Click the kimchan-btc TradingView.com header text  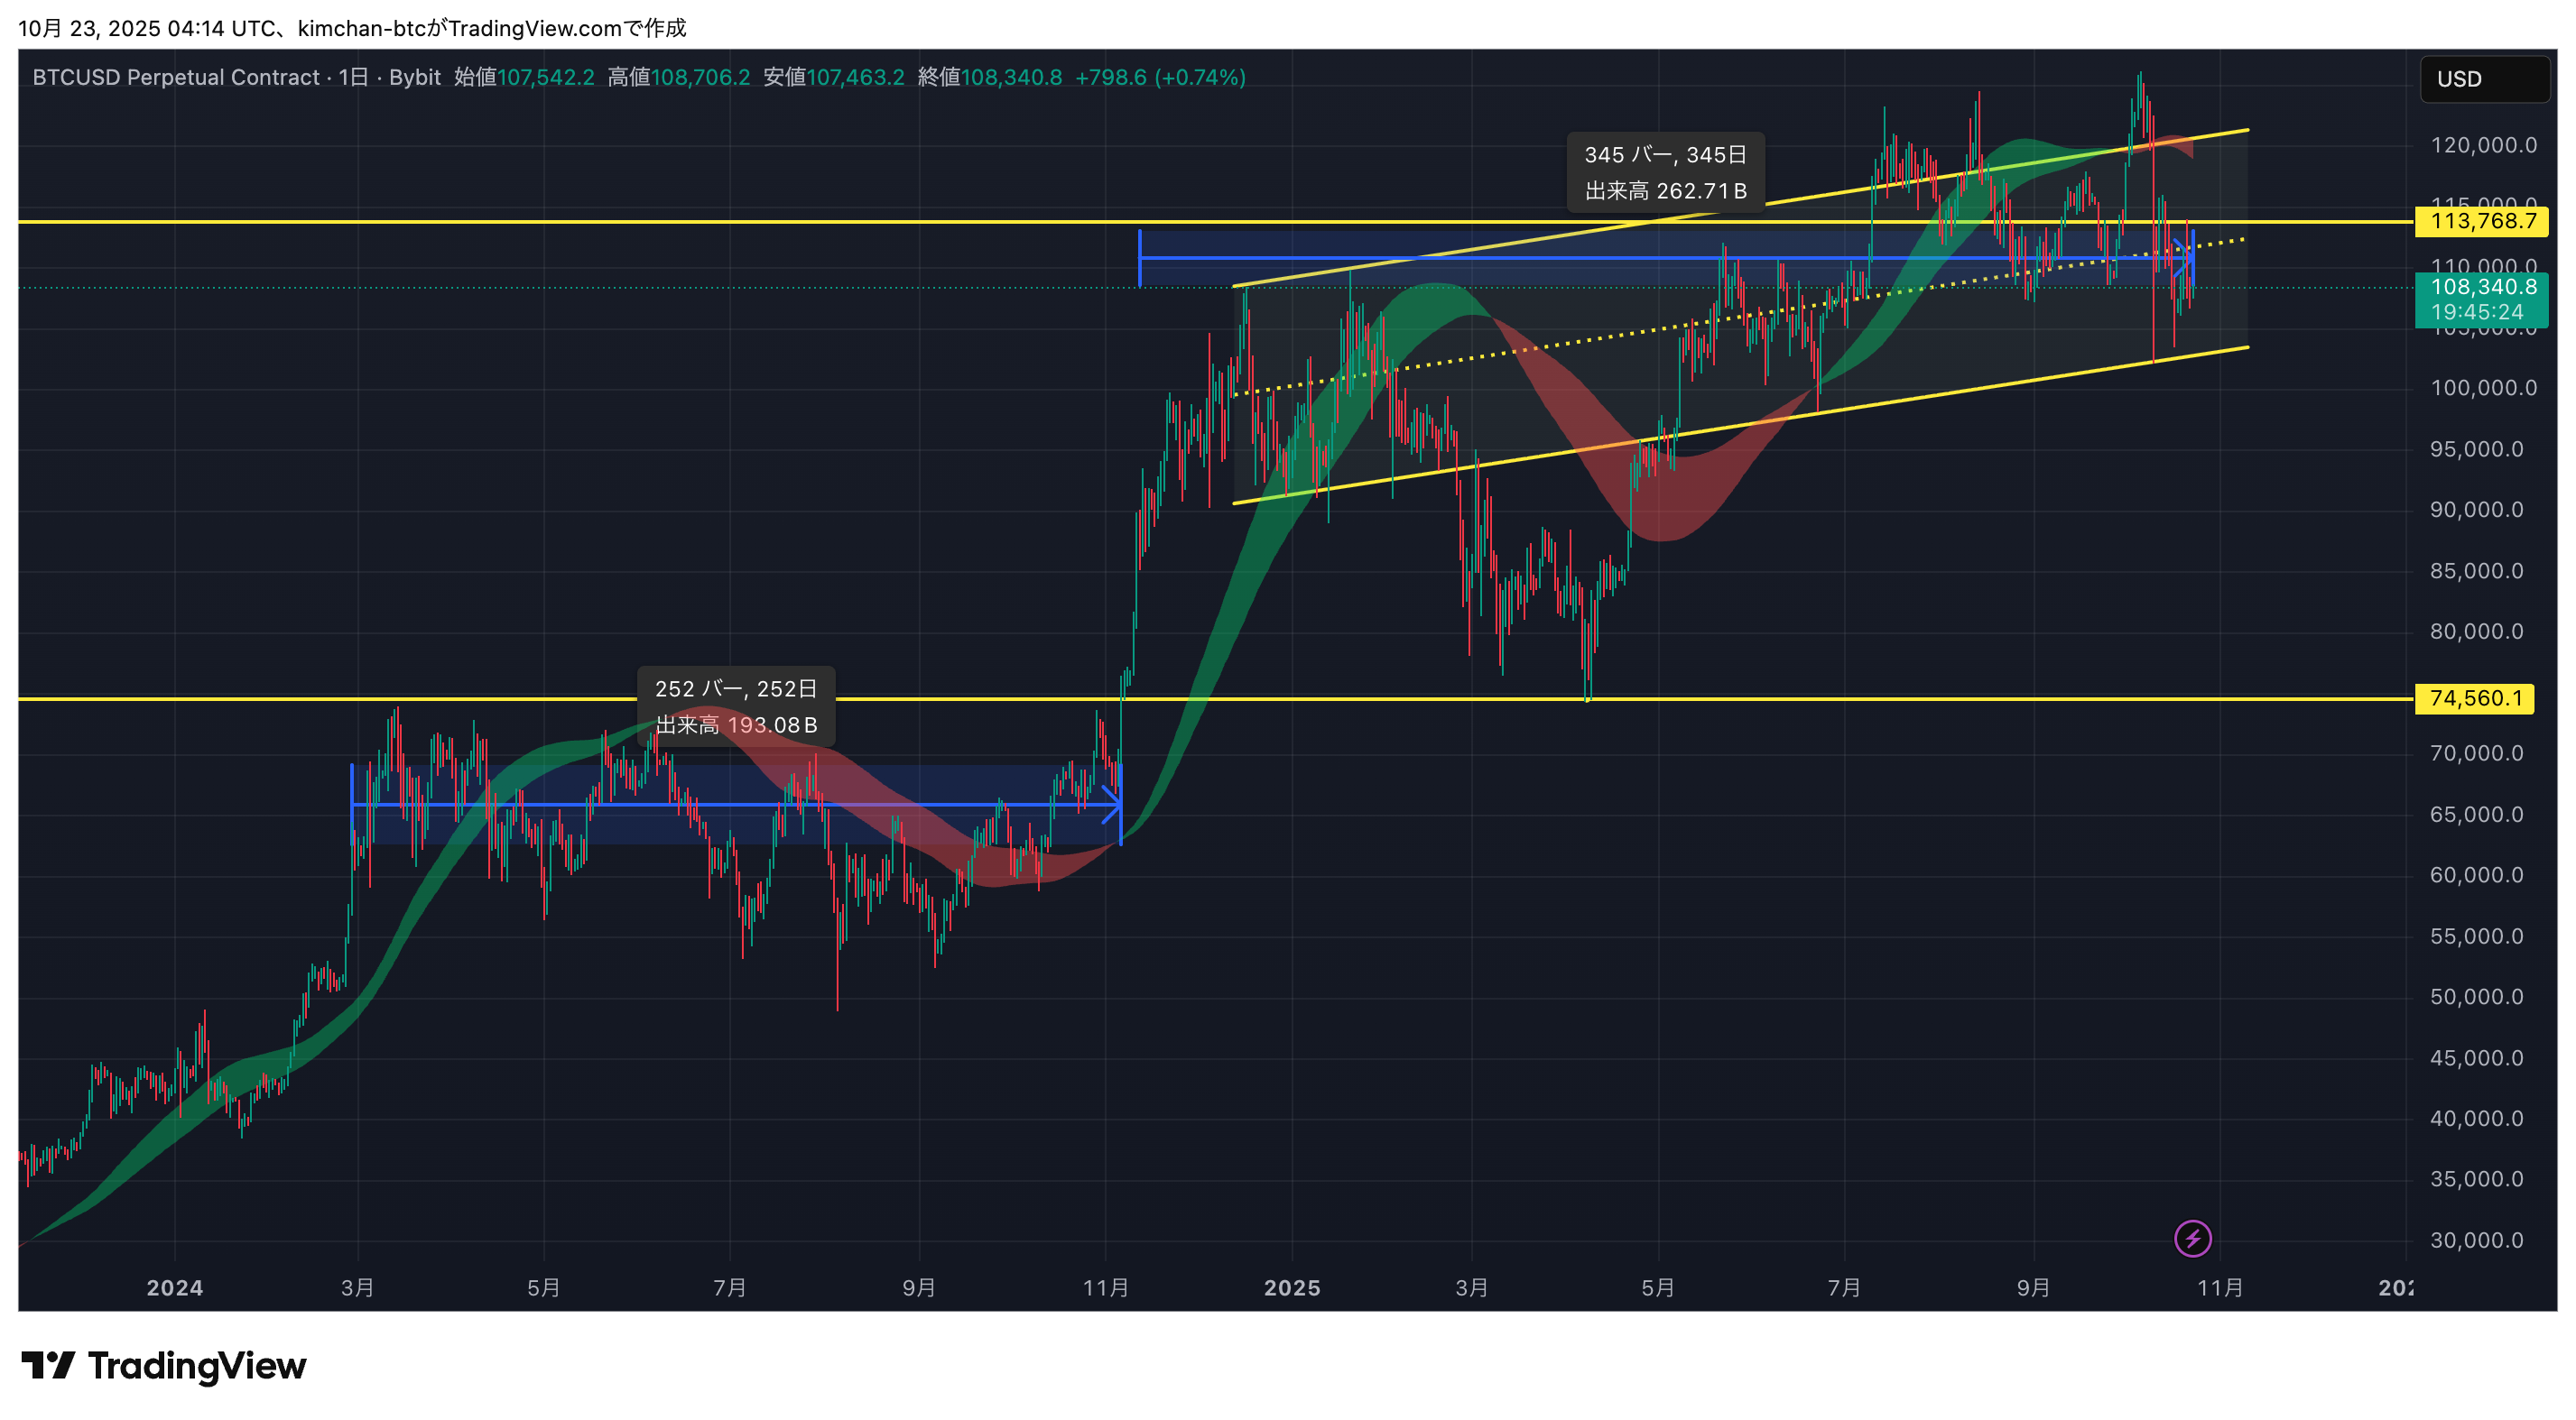pos(460,28)
